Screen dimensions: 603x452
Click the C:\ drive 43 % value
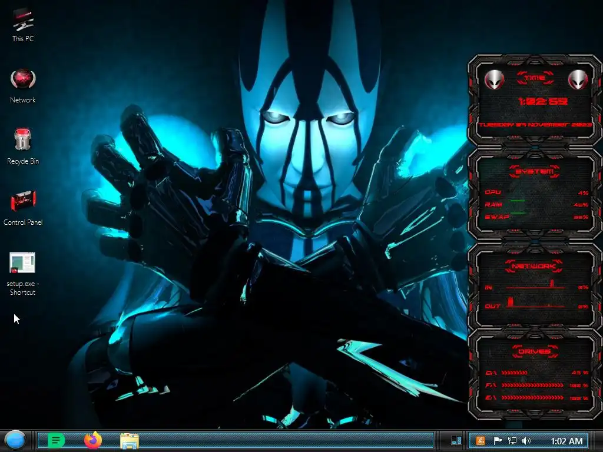580,373
